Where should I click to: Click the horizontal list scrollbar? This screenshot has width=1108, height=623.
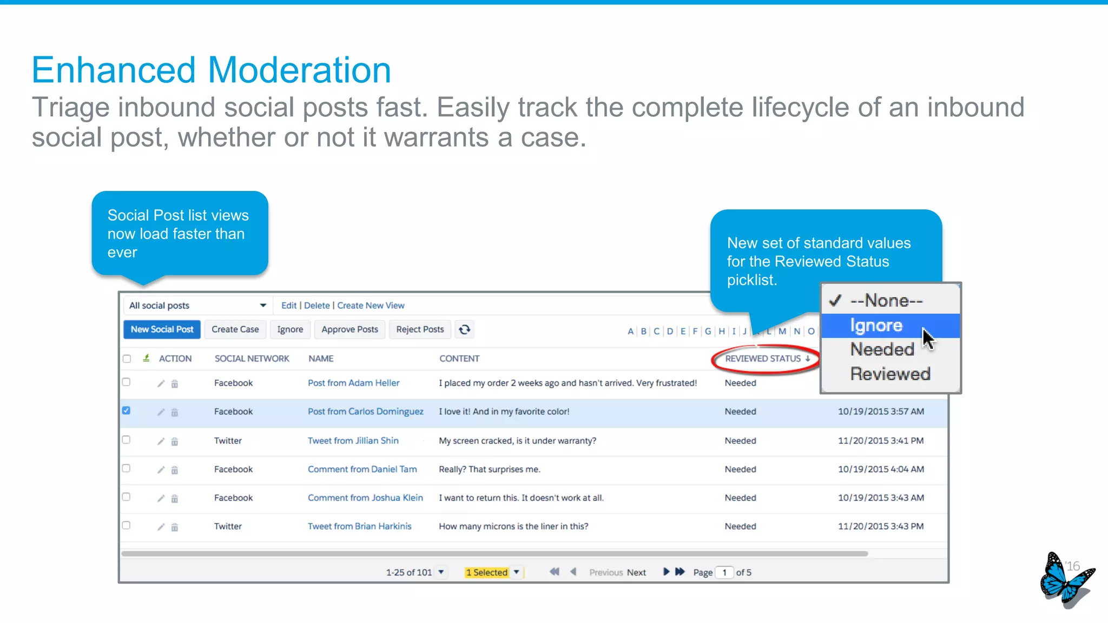(x=494, y=554)
